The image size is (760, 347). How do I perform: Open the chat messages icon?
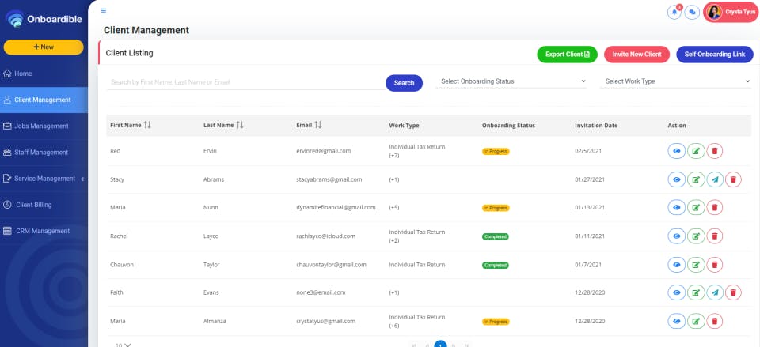pyautogui.click(x=692, y=12)
